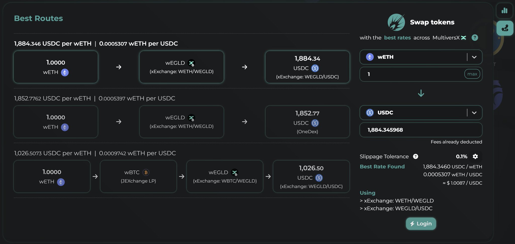Viewport: 515px width, 244px height.
Task: Click the Slippage Tolerance label
Action: coord(384,157)
